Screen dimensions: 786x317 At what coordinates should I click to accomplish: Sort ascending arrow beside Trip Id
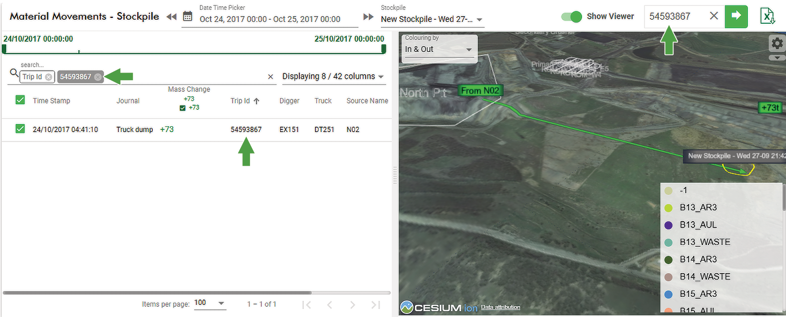tap(256, 101)
